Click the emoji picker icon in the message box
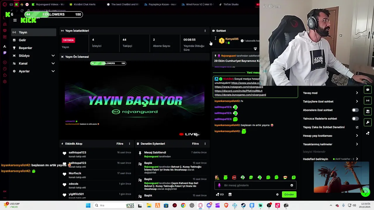This screenshot has height=210, width=374. [x=292, y=185]
